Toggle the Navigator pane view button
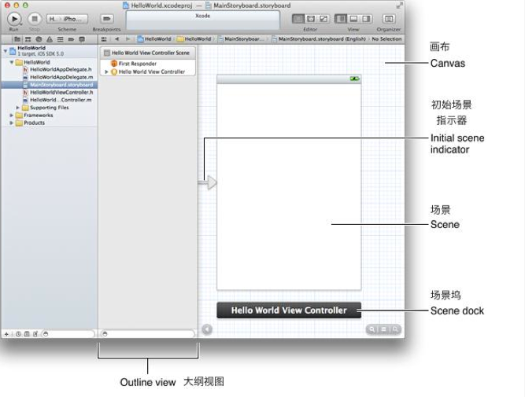Viewport: 525px width, 397px height. 341,19
